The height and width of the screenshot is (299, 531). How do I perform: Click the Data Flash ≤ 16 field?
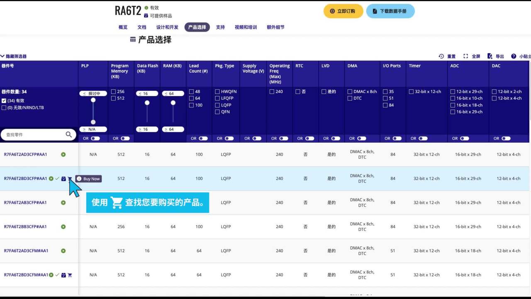[147, 93]
